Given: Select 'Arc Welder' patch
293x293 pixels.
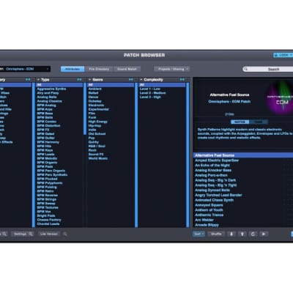Looking at the screenshot, I should point(204,220).
